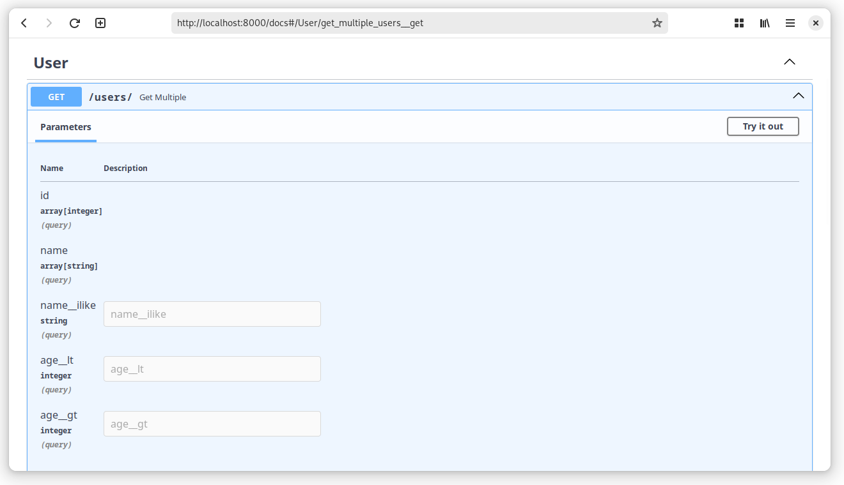Expand the /users/ endpoint row
Viewport: 844px width, 485px height.
point(110,97)
